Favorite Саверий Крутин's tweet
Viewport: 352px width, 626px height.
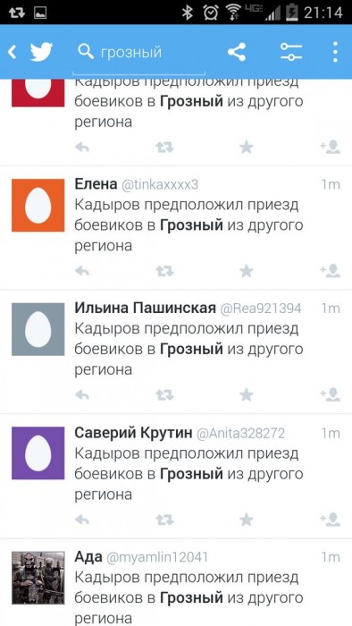[247, 520]
